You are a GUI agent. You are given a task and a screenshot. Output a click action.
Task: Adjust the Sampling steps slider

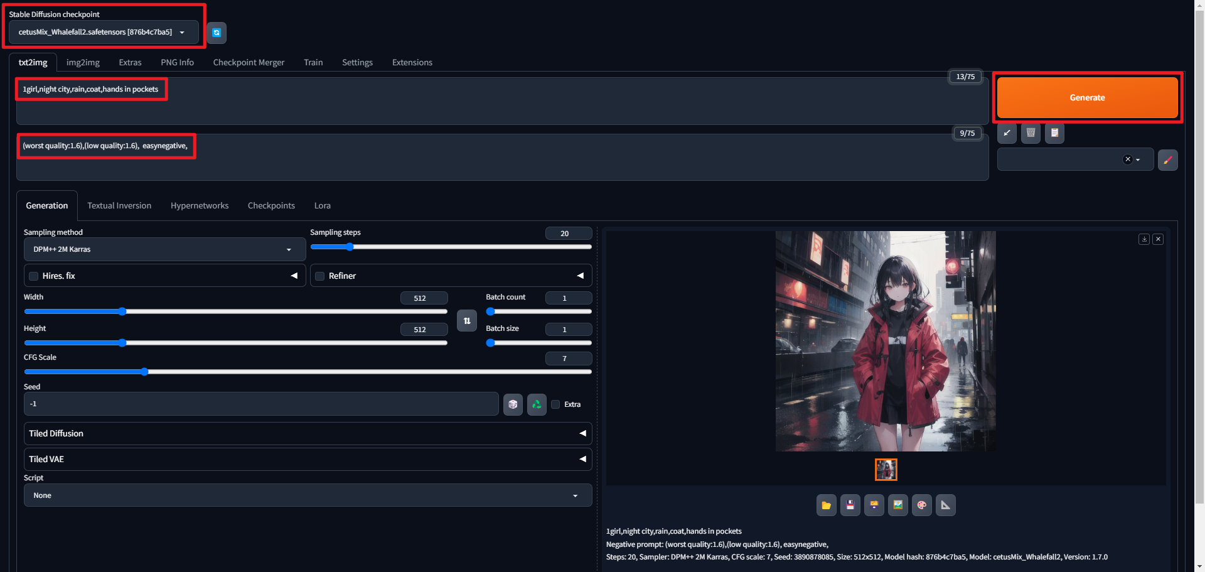[451, 247]
